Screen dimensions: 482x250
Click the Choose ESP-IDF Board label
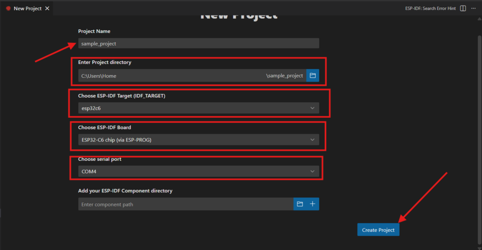pos(104,127)
